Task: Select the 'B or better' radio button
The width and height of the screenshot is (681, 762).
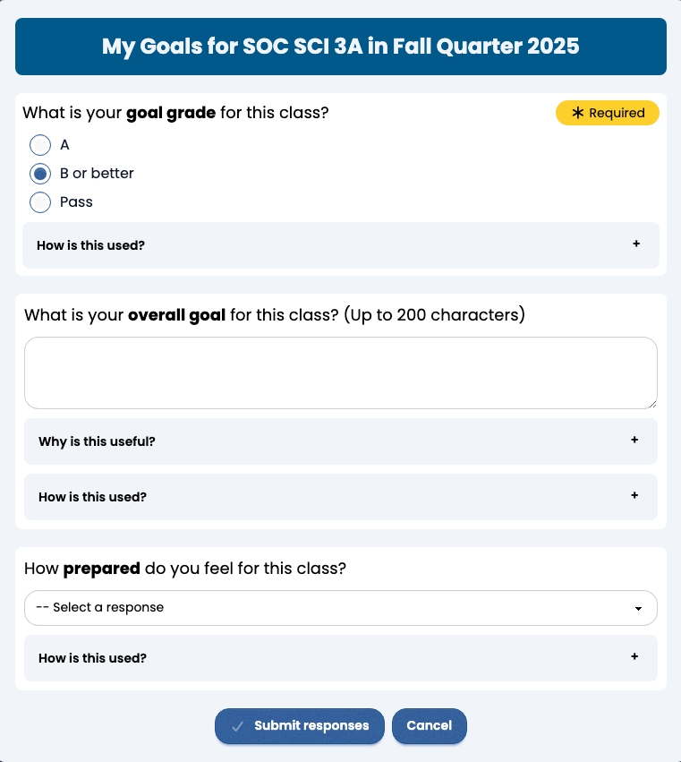Action: pos(39,173)
